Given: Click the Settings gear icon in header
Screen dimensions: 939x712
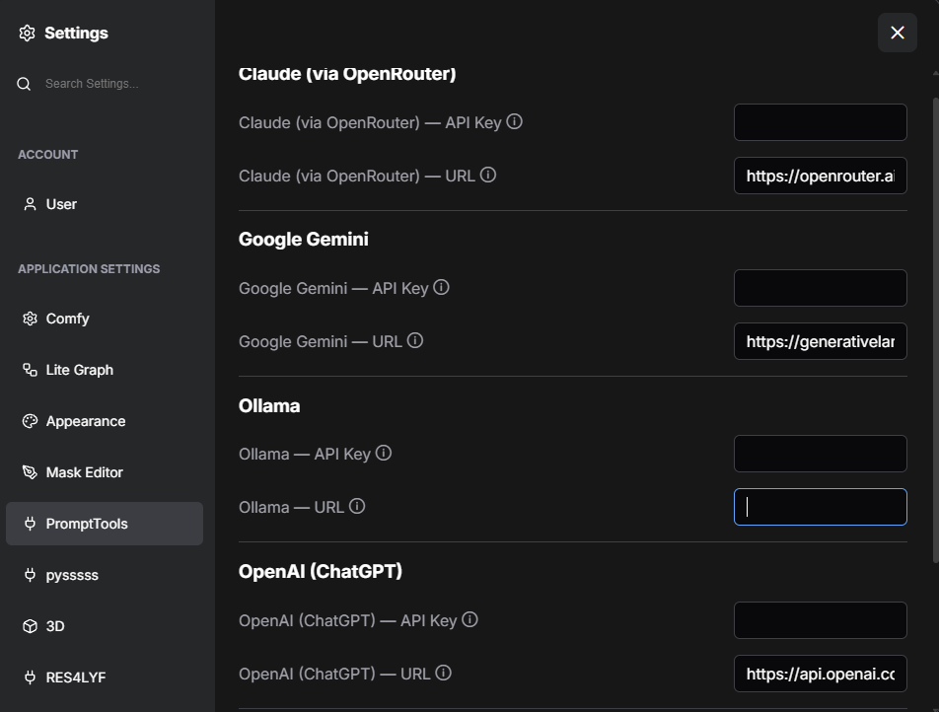Looking at the screenshot, I should (27, 33).
